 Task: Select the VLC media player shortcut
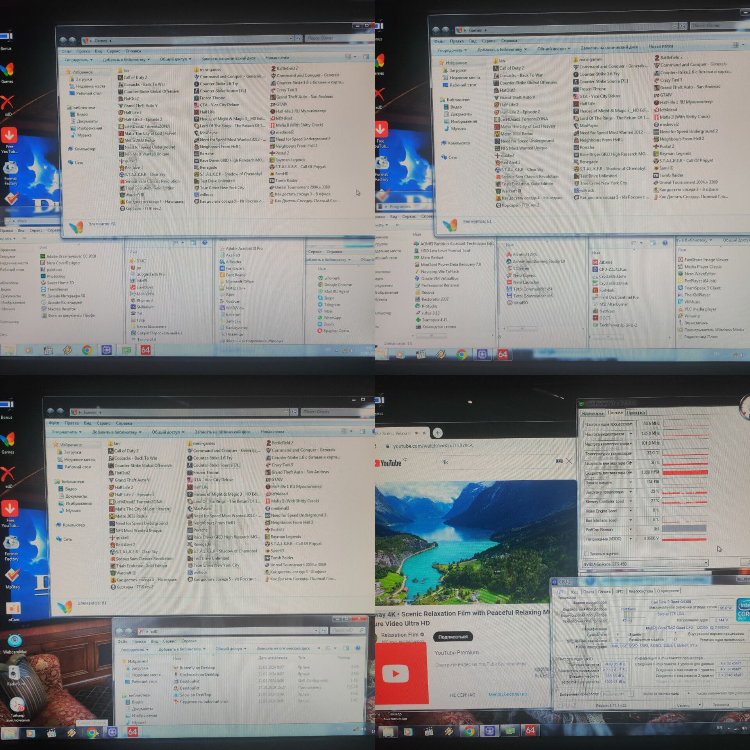click(697, 309)
